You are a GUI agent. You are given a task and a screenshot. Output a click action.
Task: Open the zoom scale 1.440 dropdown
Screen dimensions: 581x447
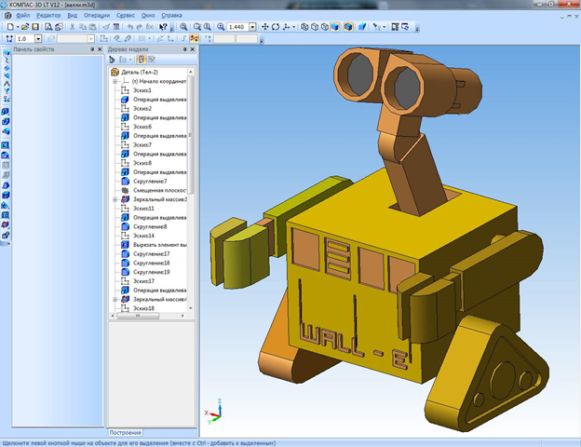pos(252,27)
